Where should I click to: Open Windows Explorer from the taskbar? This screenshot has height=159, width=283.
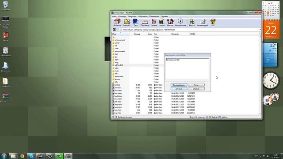tap(13, 156)
